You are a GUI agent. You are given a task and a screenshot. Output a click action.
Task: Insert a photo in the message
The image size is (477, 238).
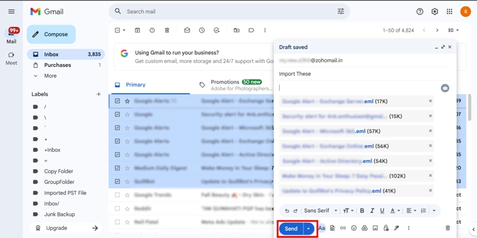[375, 228]
